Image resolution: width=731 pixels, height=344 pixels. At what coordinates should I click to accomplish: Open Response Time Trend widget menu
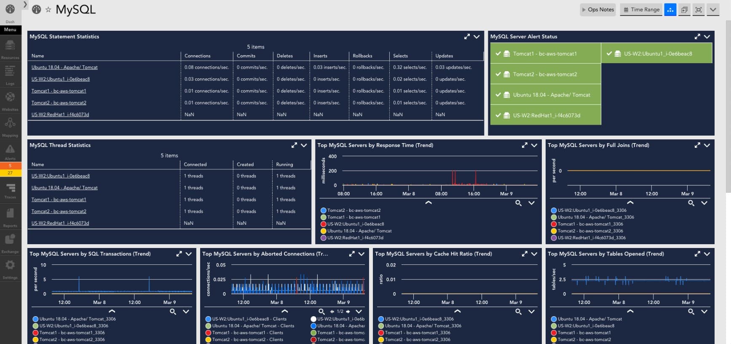coord(534,145)
